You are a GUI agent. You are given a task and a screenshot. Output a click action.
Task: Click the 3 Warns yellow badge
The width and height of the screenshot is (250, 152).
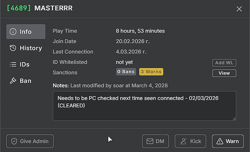tap(151, 72)
